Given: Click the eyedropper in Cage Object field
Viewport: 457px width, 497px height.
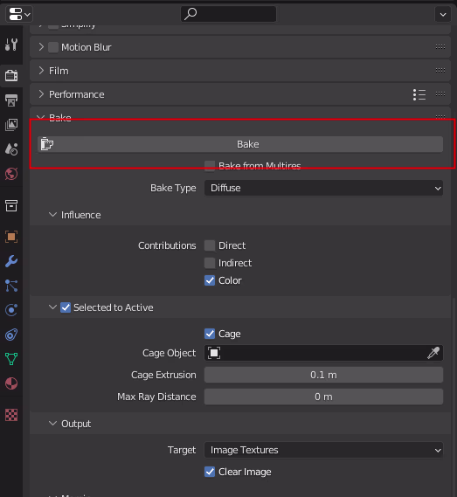Looking at the screenshot, I should pyautogui.click(x=433, y=353).
